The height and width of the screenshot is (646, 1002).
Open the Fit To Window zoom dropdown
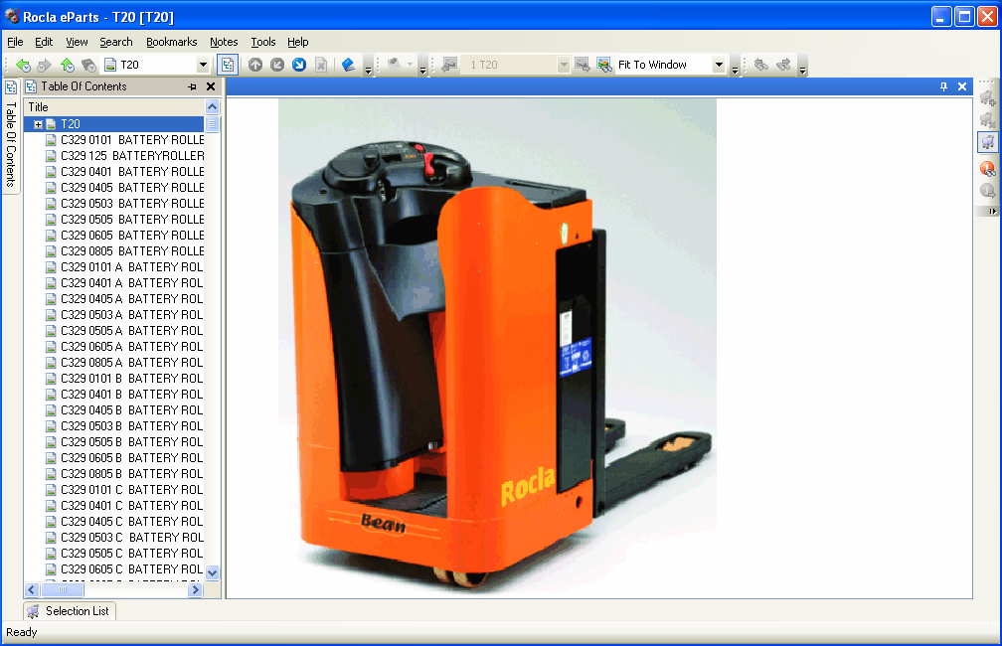[719, 65]
